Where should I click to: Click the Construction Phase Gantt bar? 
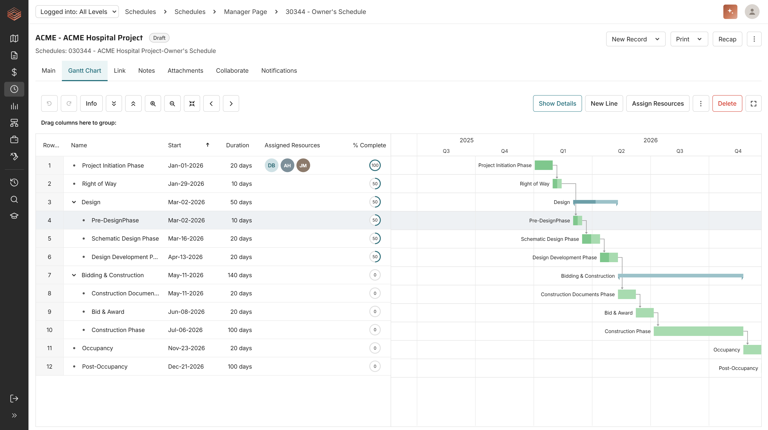[698, 331]
